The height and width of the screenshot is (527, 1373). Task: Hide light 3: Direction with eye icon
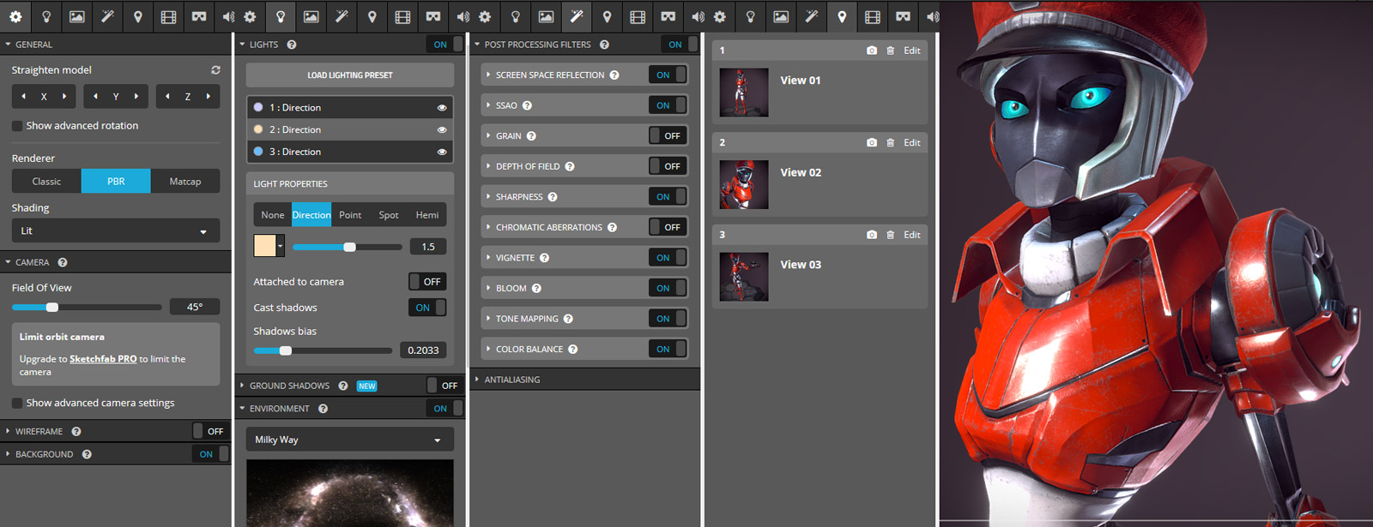coord(442,152)
